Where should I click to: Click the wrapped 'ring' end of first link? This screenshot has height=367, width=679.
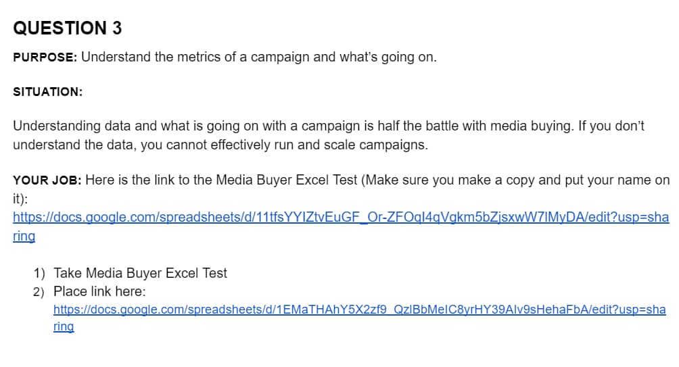click(24, 236)
